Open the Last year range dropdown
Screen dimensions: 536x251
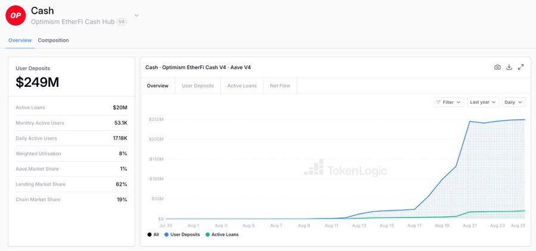click(482, 102)
